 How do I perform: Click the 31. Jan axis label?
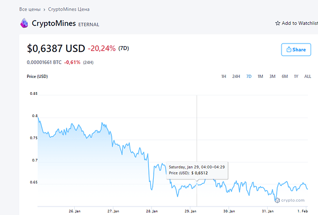tap(268, 211)
